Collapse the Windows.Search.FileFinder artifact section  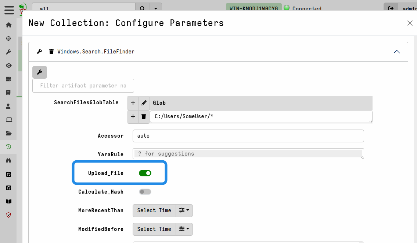point(396,52)
